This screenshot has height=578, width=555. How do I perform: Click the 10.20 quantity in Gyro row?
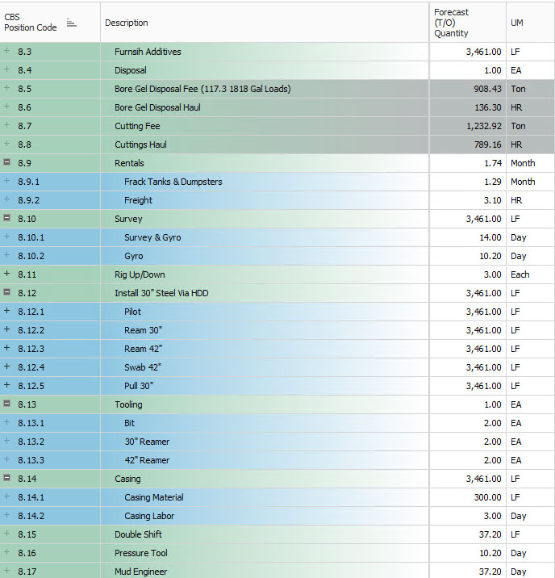(x=490, y=256)
